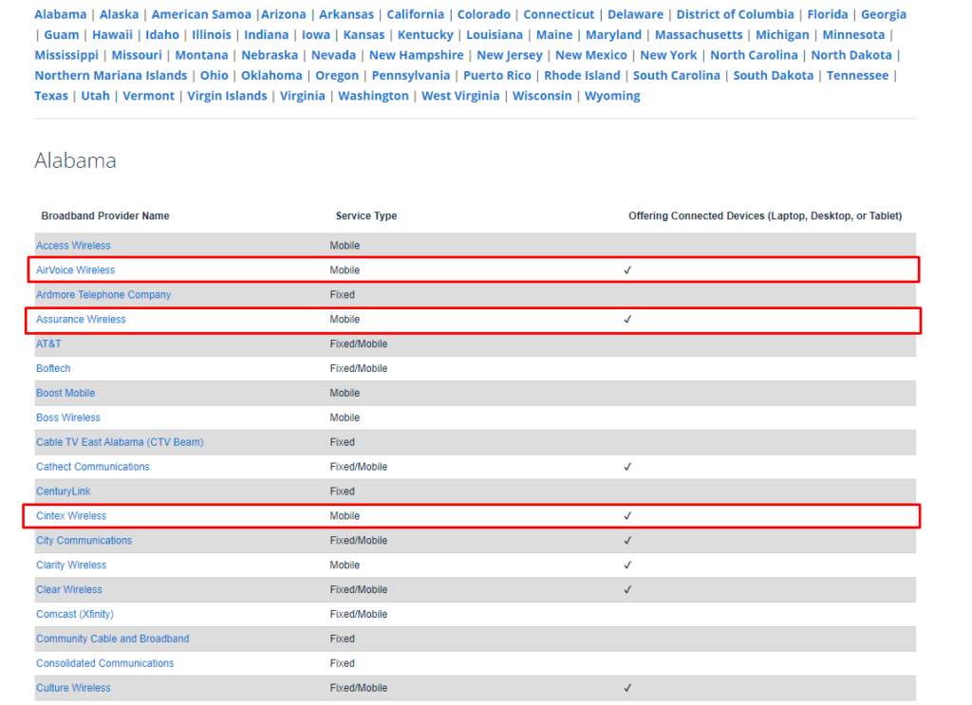Visit Cintex Wireless provider link

click(71, 516)
